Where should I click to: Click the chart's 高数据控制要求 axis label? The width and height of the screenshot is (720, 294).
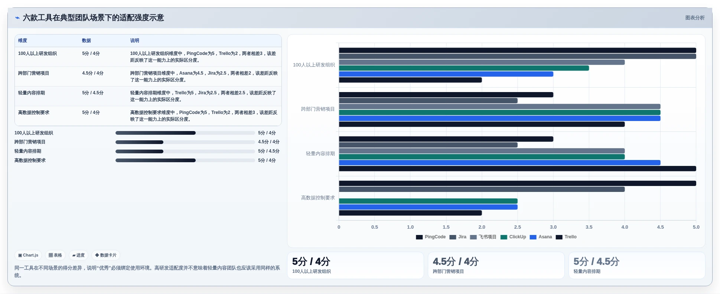click(x=318, y=198)
